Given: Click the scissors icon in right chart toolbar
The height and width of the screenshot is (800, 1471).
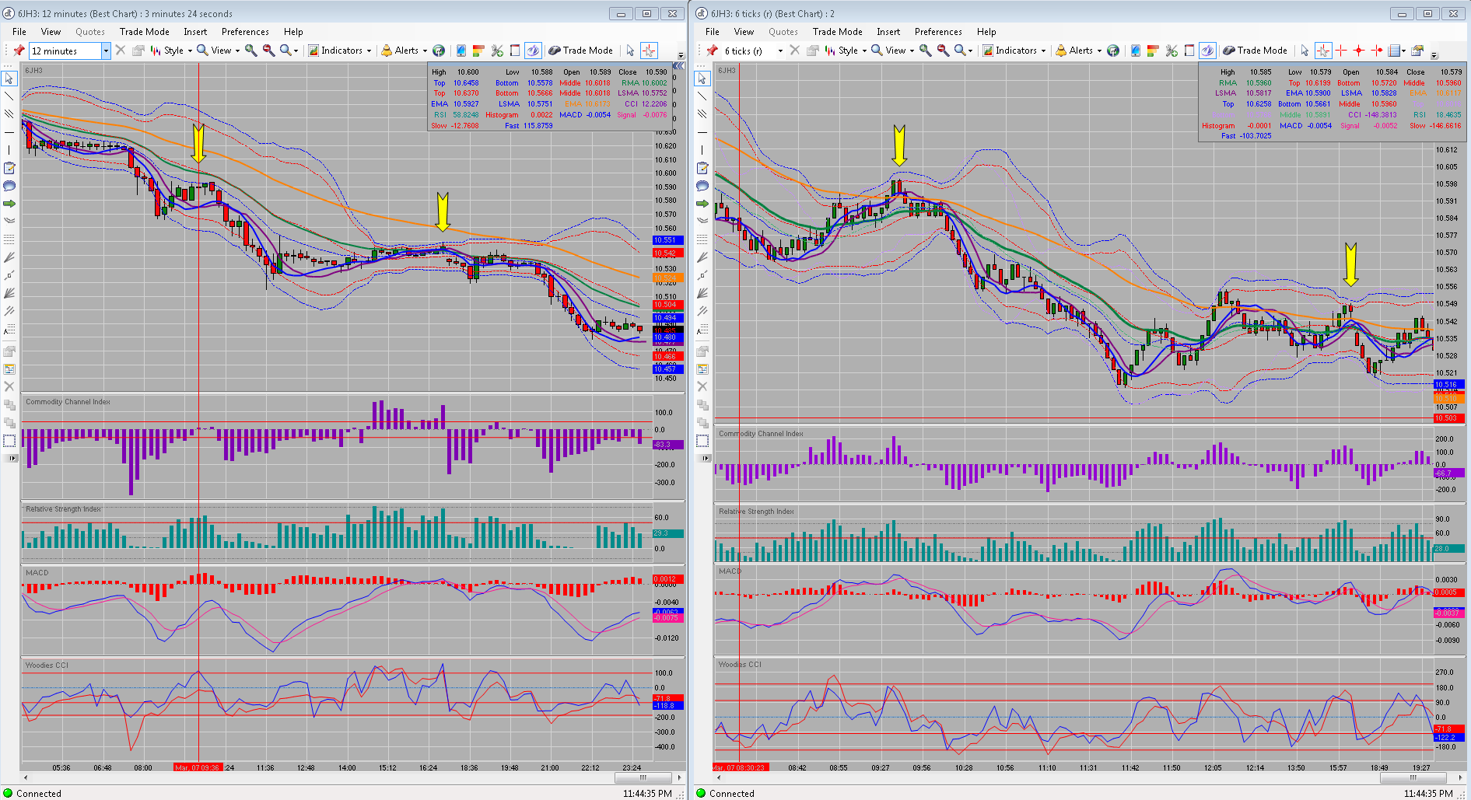Looking at the screenshot, I should pyautogui.click(x=1172, y=51).
